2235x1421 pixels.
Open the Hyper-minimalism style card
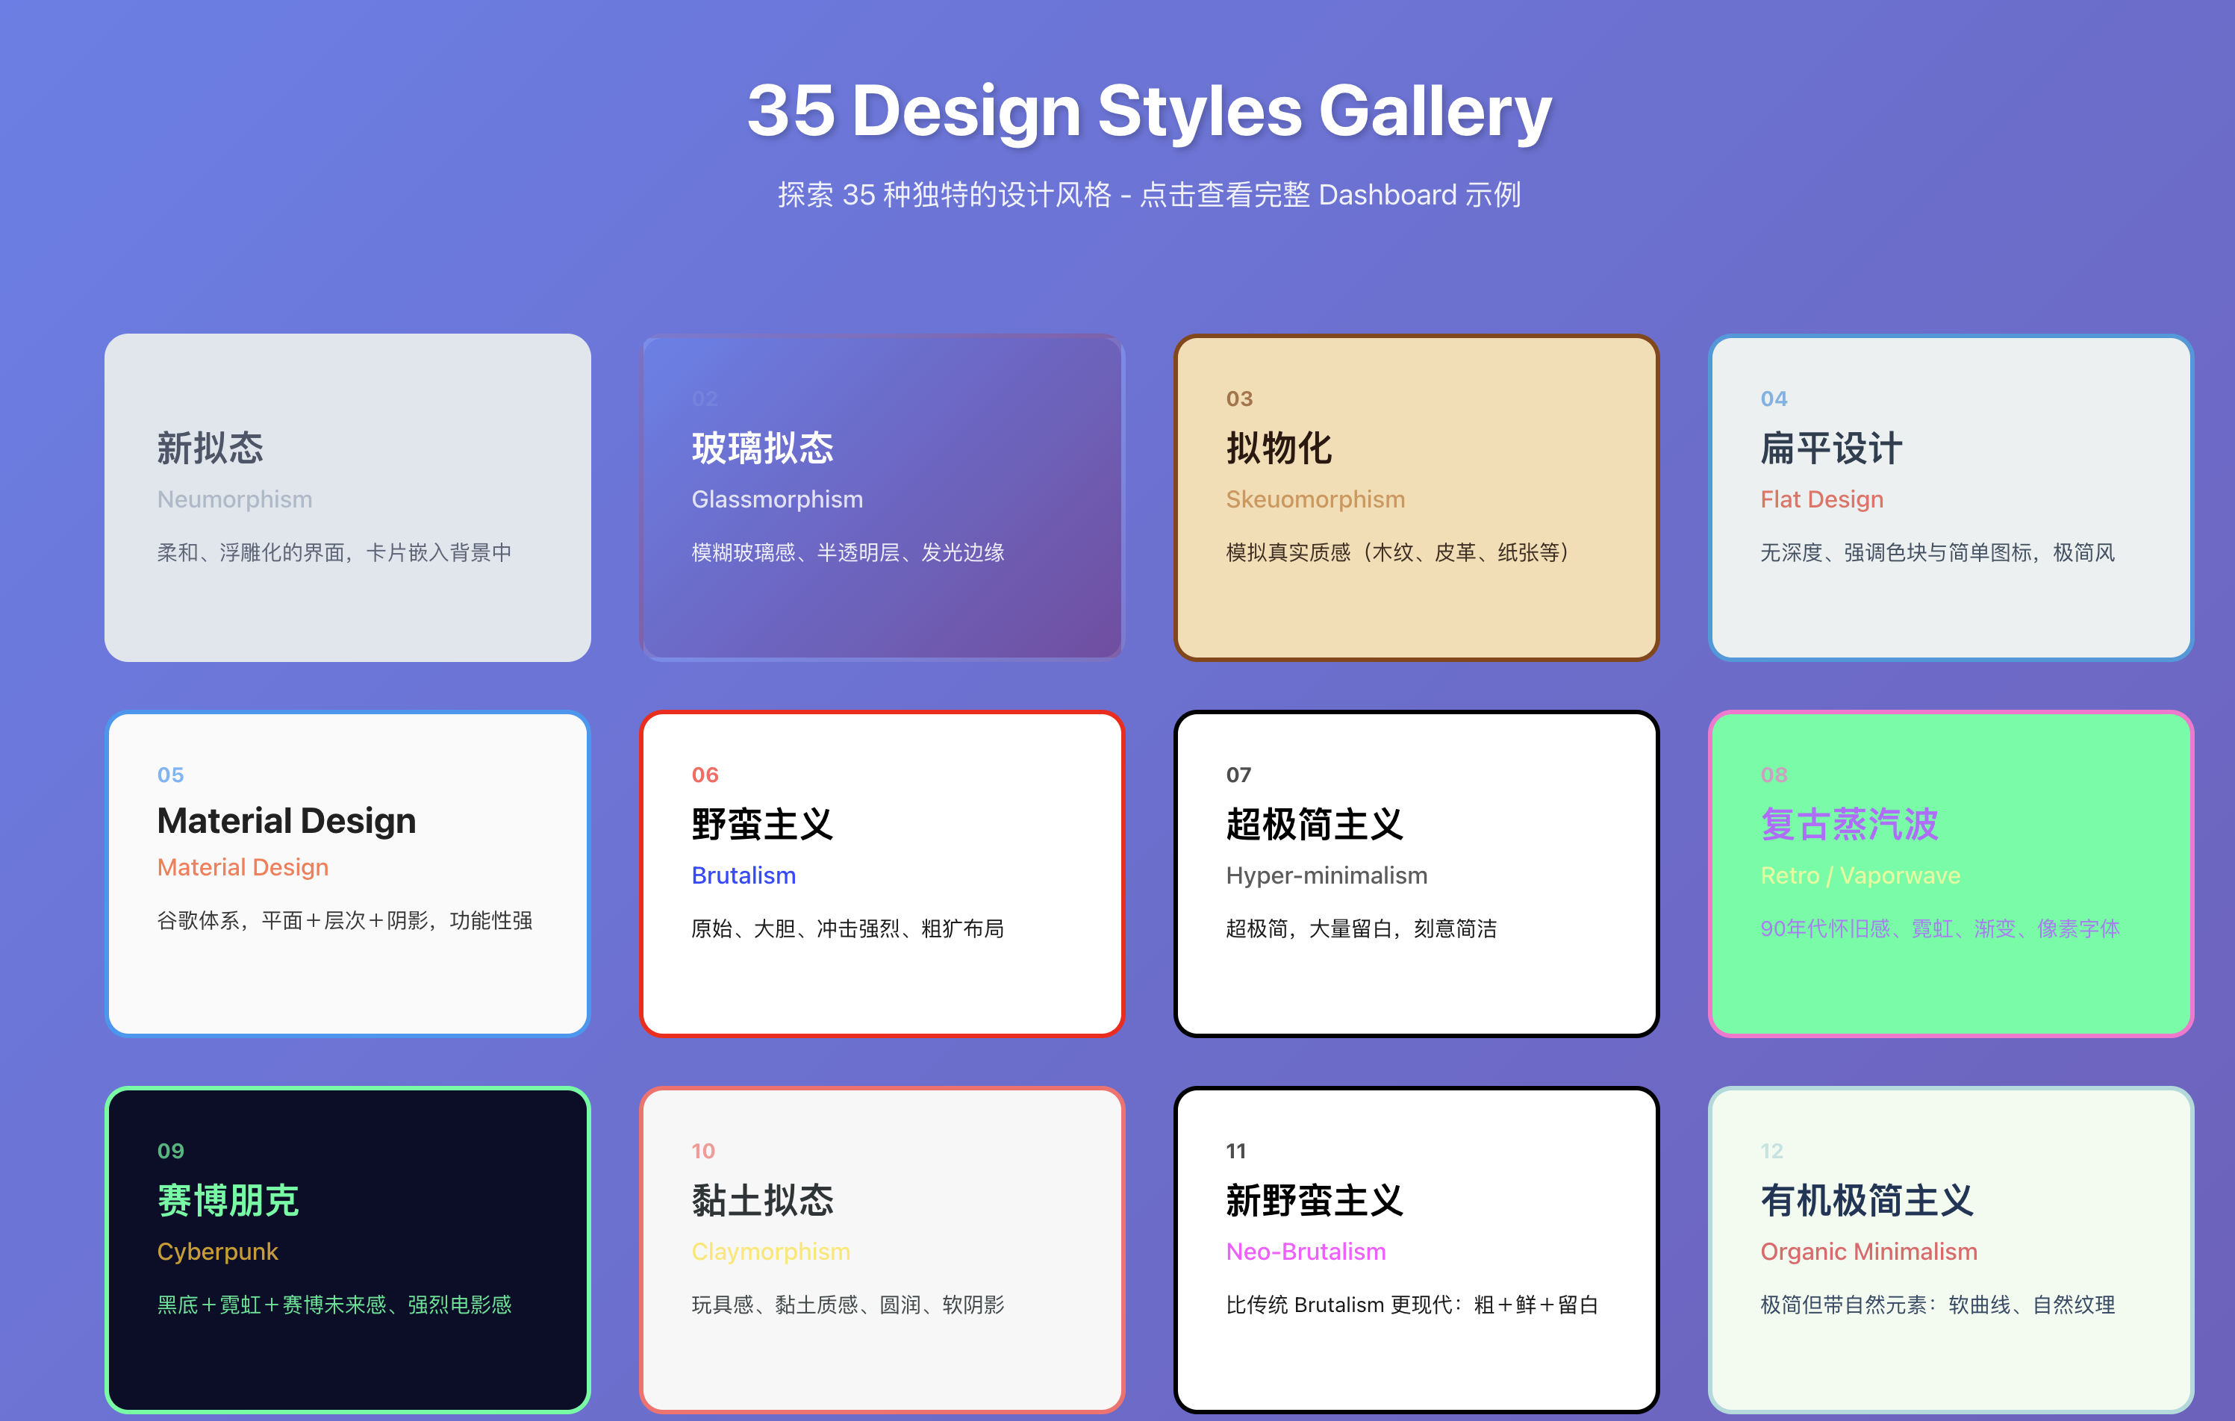1415,872
